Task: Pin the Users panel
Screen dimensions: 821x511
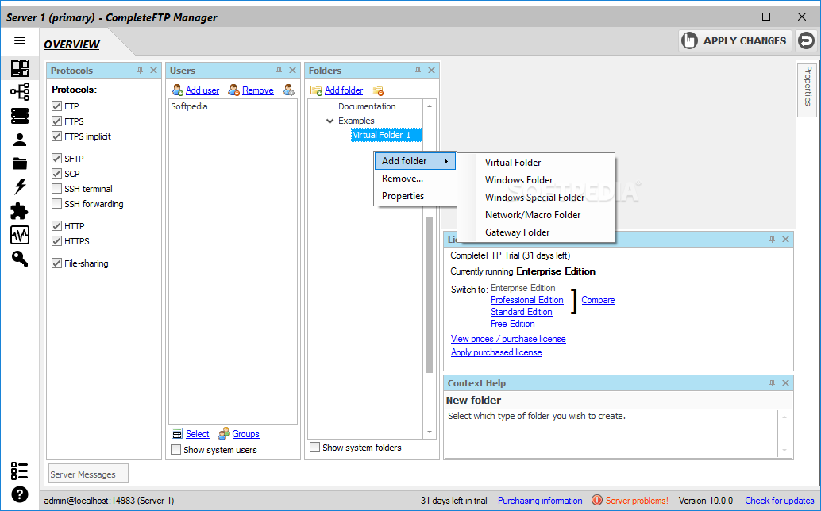Action: coord(279,71)
